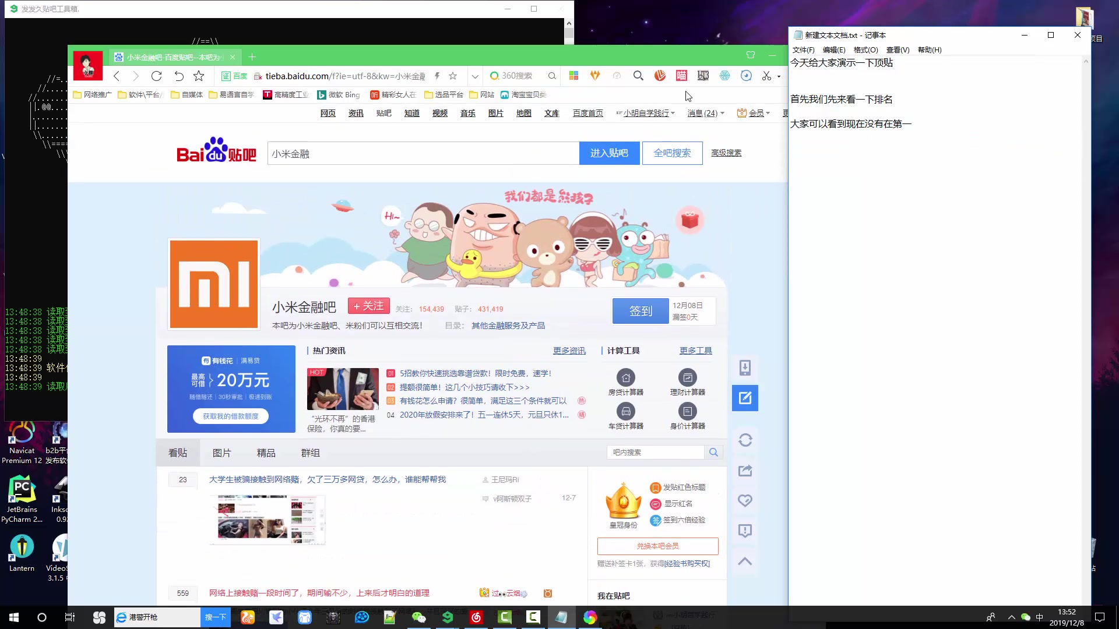Open a new browser tab with plus
Image resolution: width=1119 pixels, height=629 pixels.
point(252,57)
